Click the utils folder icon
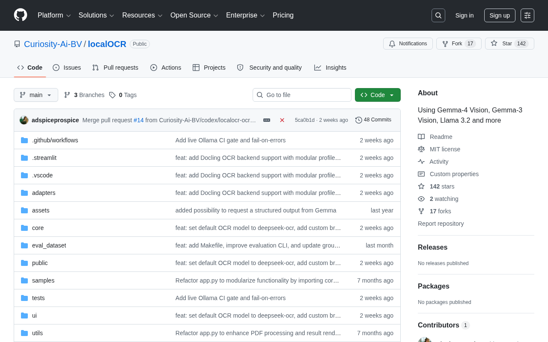The image size is (548, 342). (24, 333)
